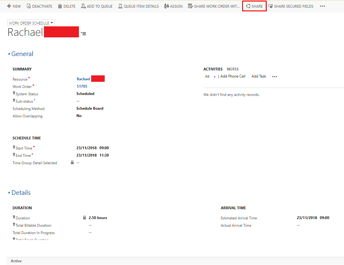Click the Assign command label
This screenshot has width=344, height=265.
176,6
